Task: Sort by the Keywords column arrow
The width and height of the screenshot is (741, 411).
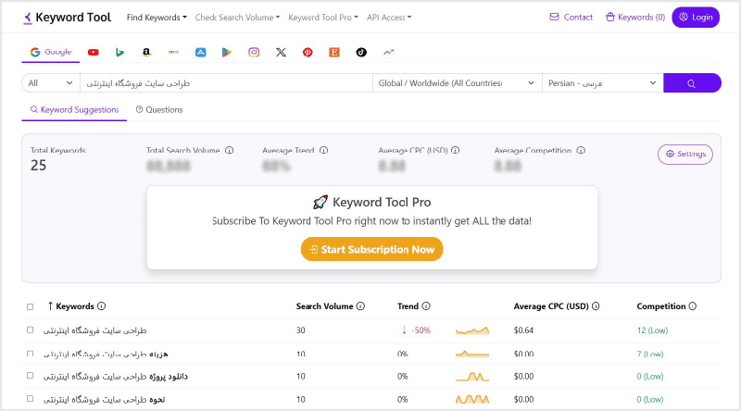Action: point(50,306)
